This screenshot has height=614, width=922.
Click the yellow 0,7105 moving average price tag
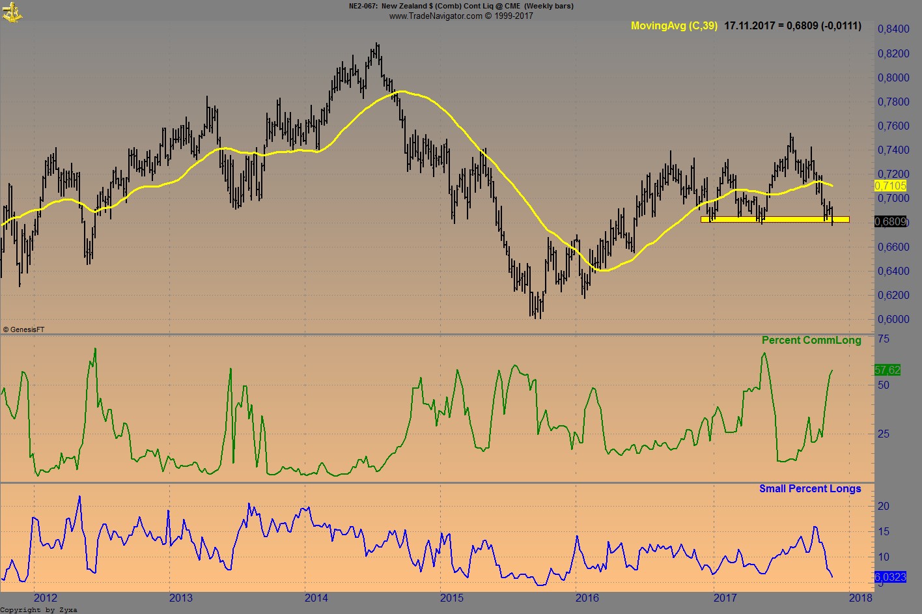coord(890,186)
